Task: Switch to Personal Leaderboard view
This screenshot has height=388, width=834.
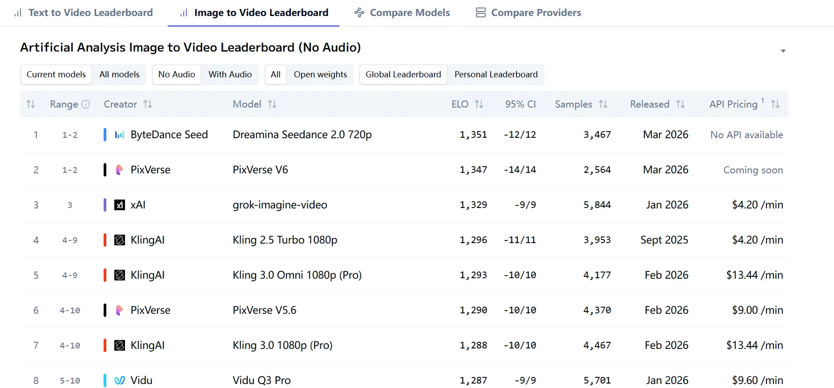Action: click(496, 75)
